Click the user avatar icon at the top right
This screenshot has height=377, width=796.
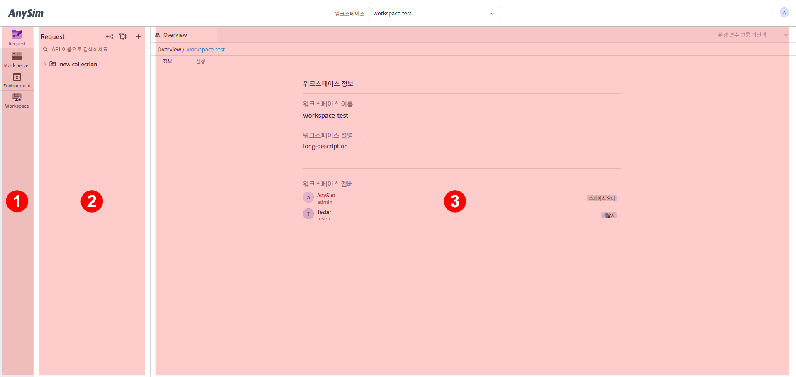(x=784, y=12)
